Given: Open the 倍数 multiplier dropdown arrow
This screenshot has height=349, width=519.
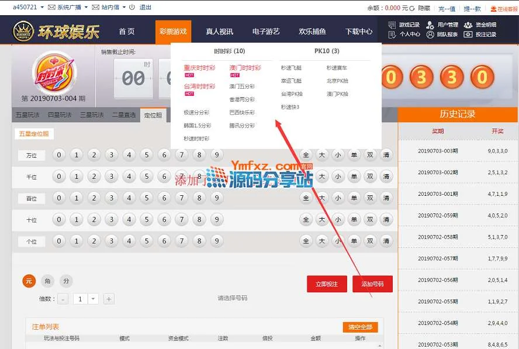Looking at the screenshot, I should coord(94,299).
